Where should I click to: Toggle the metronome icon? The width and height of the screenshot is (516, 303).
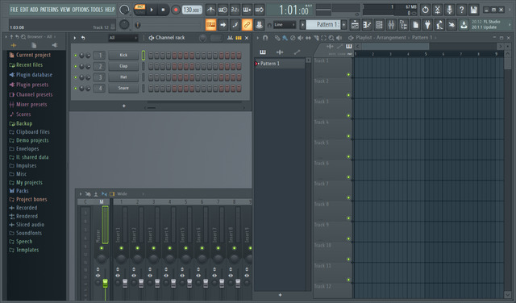tap(210, 10)
